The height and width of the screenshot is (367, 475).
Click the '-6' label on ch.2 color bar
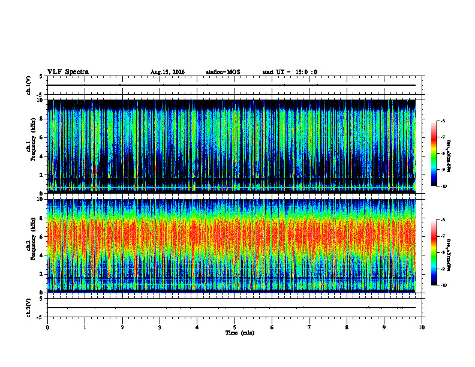point(443,220)
